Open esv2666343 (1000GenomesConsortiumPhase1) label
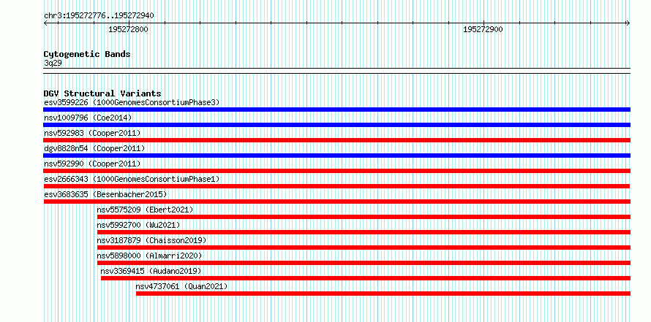 tap(132, 179)
